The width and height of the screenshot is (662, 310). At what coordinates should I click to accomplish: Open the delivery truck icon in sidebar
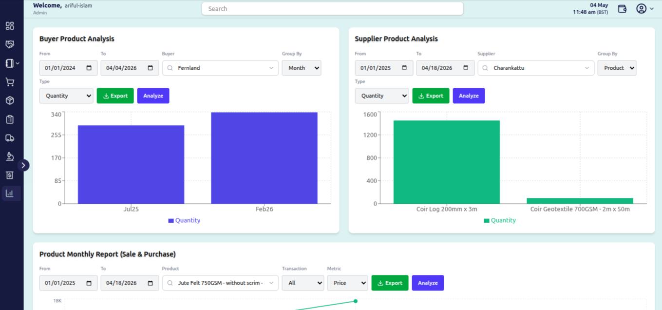10,138
